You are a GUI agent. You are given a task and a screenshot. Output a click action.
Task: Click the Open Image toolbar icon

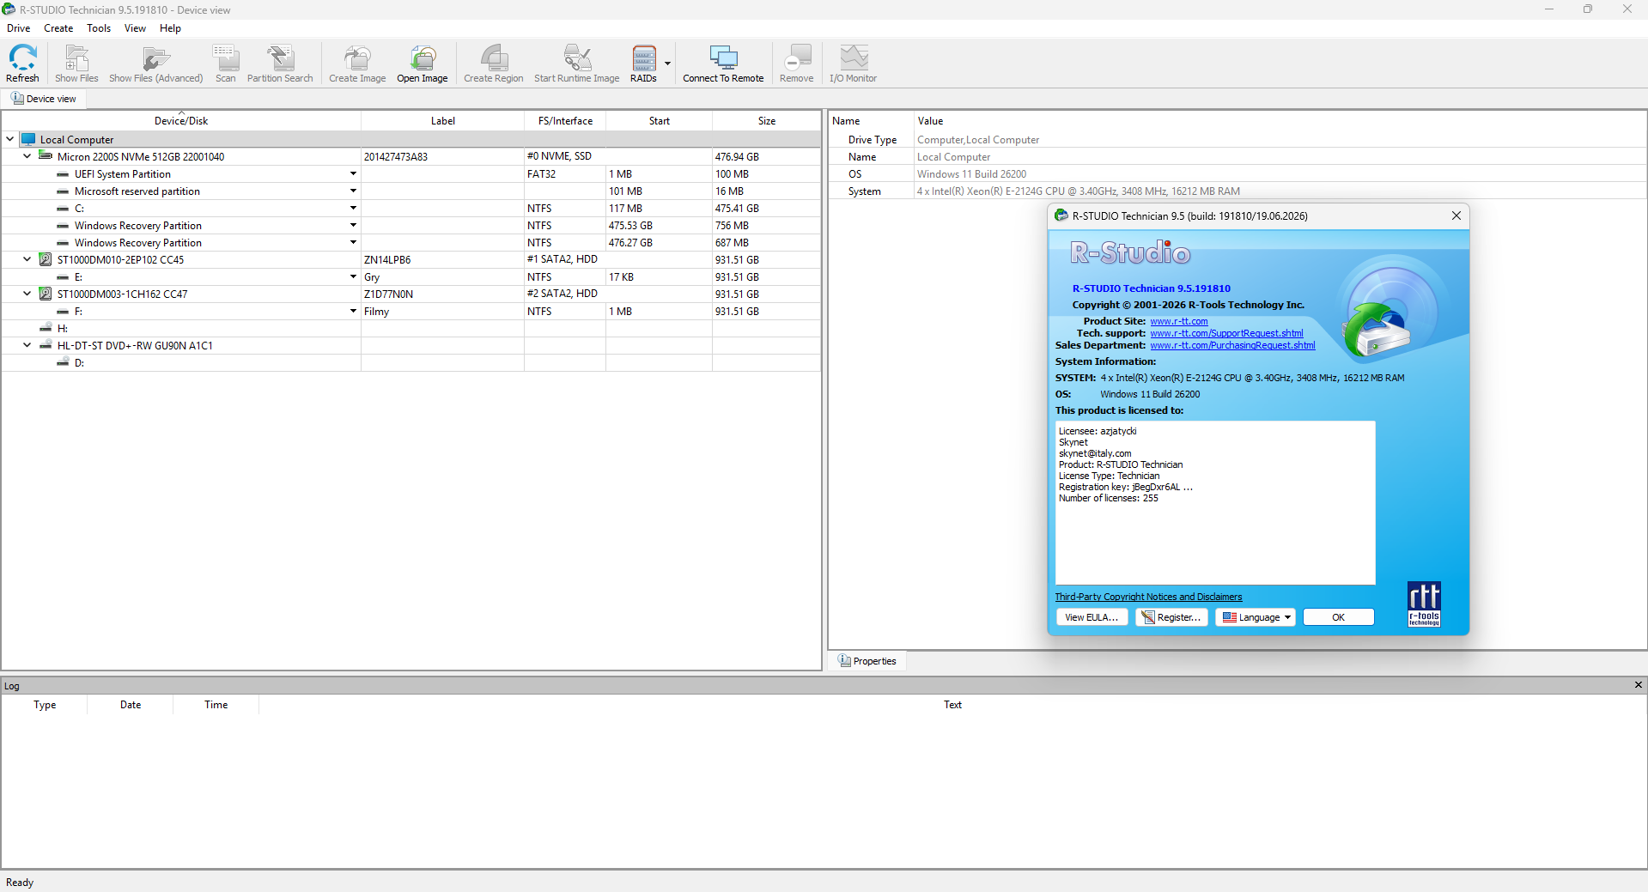[422, 64]
